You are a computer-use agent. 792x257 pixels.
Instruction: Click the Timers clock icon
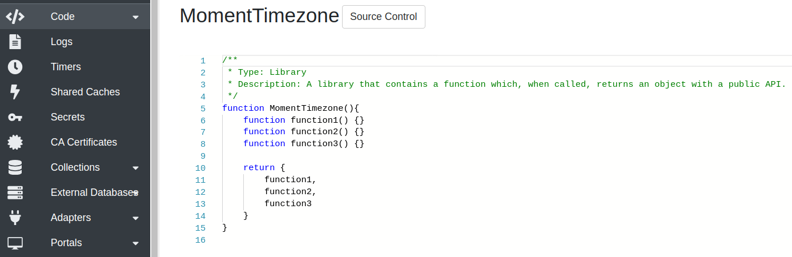15,67
